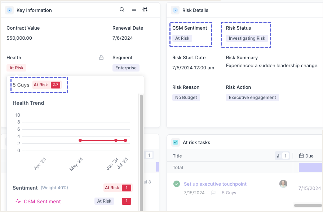This screenshot has width=323, height=212.
Task: Click the Risk Summary text
Action: pyautogui.click(x=272, y=66)
